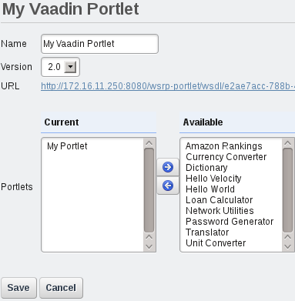The width and height of the screenshot is (295, 301).
Task: Select My Portlet in Current list
Action: click(67, 146)
